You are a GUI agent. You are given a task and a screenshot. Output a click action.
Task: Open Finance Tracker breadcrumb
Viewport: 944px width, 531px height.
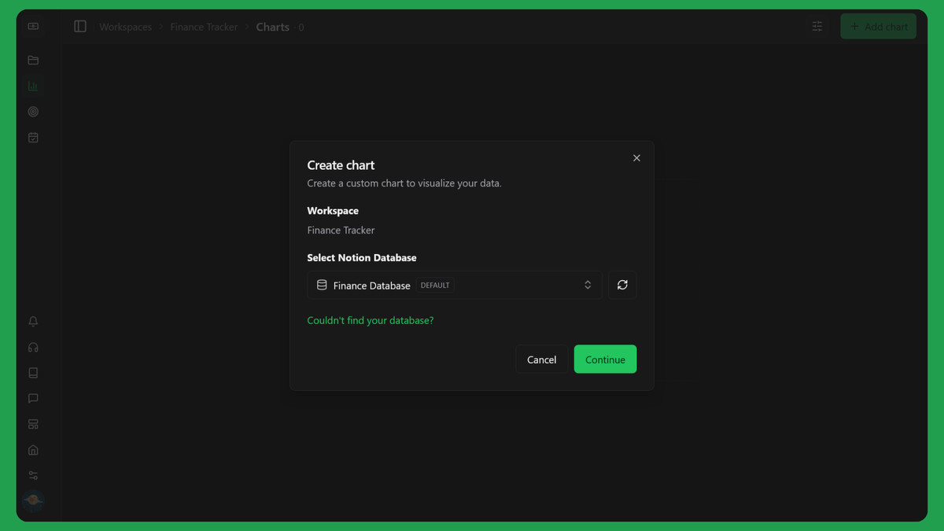click(x=204, y=27)
